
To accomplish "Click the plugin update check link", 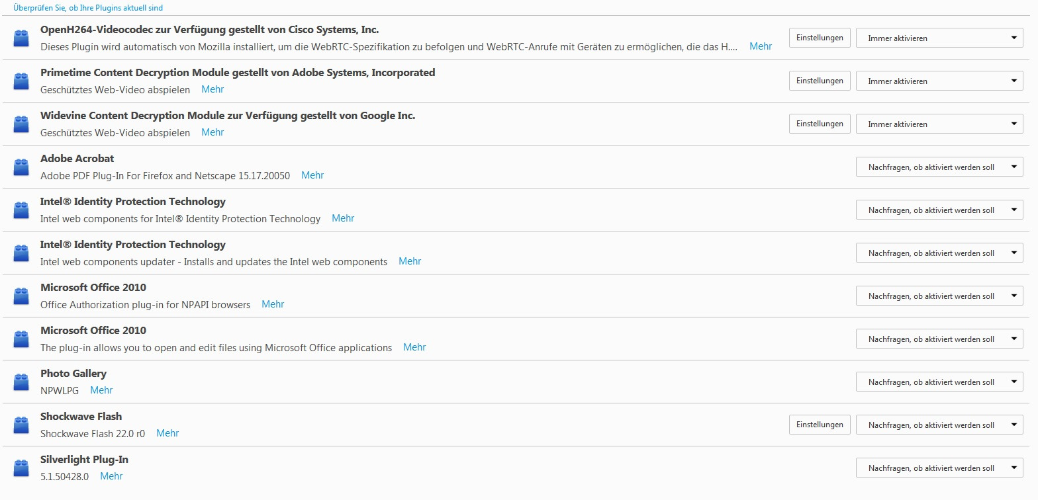I will click(88, 8).
